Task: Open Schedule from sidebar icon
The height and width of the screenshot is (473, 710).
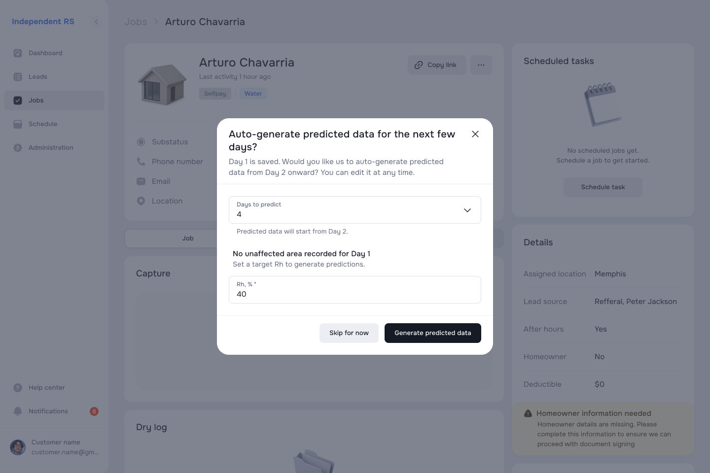Action: click(18, 124)
